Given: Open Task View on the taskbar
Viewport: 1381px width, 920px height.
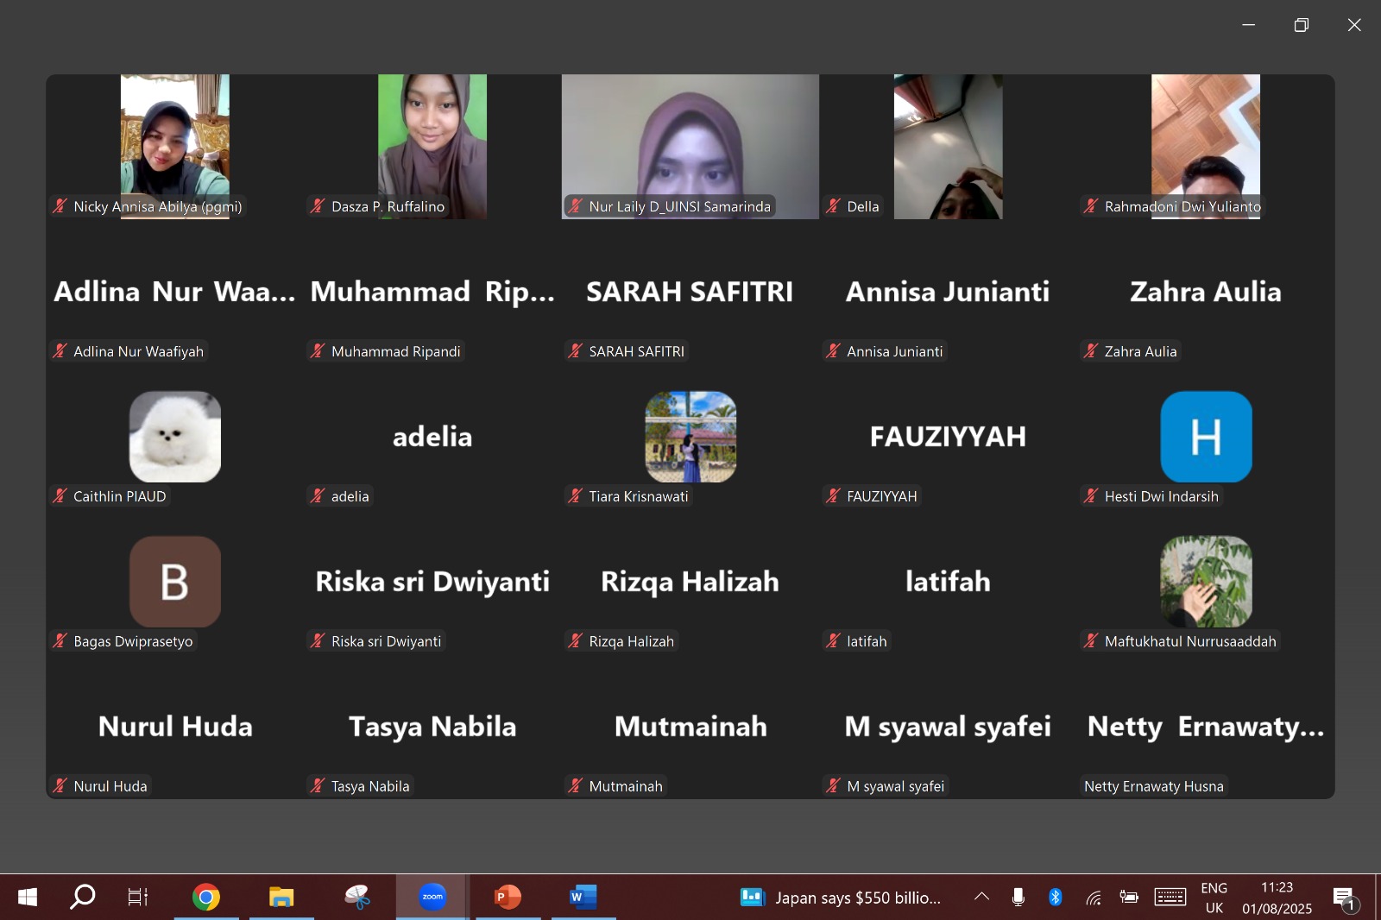Looking at the screenshot, I should tap(138, 898).
